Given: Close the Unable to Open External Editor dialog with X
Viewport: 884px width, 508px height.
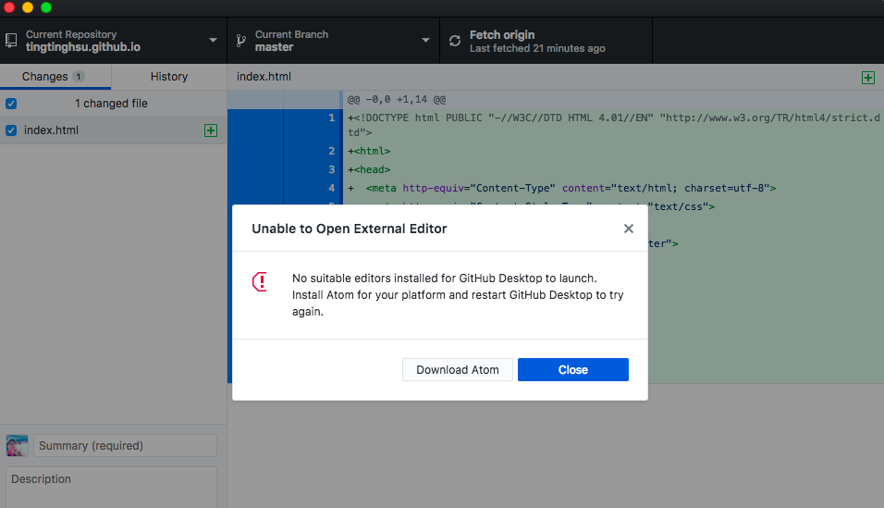Looking at the screenshot, I should (x=629, y=229).
